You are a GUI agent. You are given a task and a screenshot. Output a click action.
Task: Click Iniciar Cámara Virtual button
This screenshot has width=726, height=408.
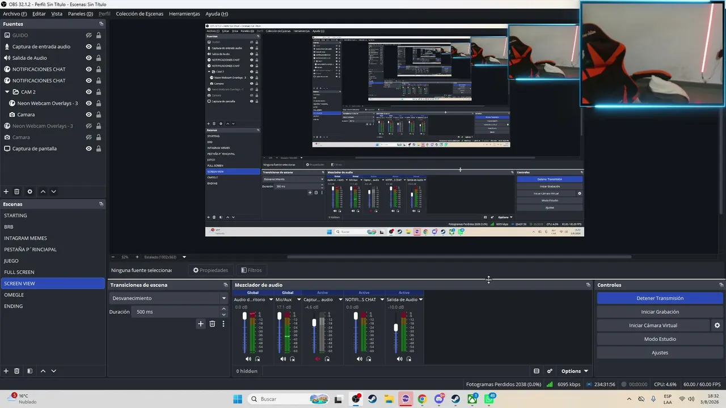pos(653,325)
